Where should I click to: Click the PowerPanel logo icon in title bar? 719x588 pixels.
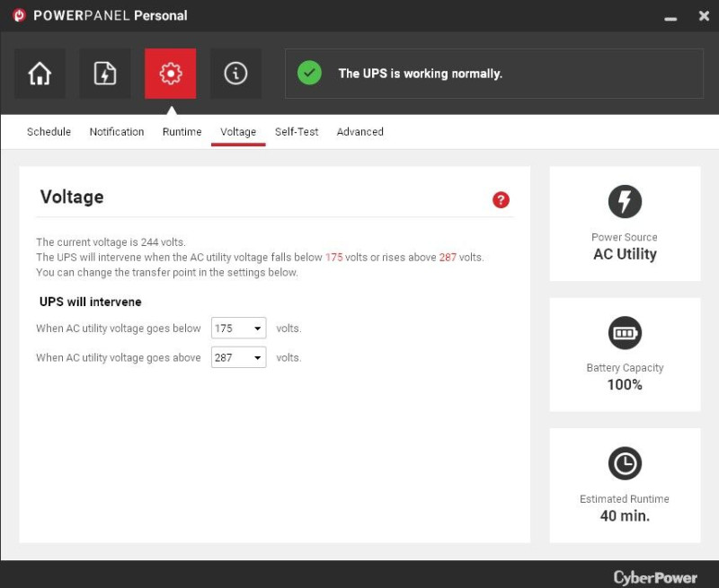click(x=19, y=15)
